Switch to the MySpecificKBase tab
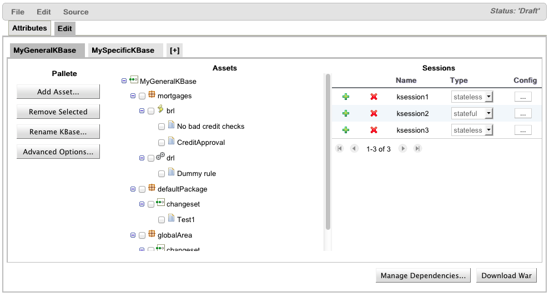 [x=123, y=51]
